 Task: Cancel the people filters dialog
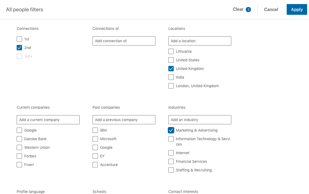(271, 9)
